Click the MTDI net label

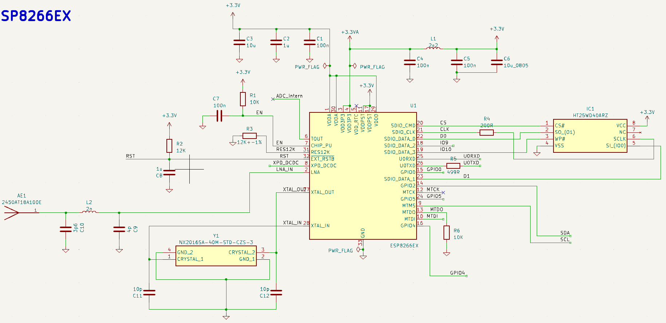tap(432, 216)
